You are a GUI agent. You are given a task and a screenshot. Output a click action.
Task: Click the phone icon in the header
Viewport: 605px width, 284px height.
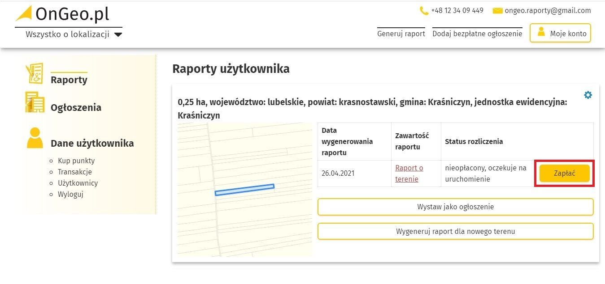(422, 10)
